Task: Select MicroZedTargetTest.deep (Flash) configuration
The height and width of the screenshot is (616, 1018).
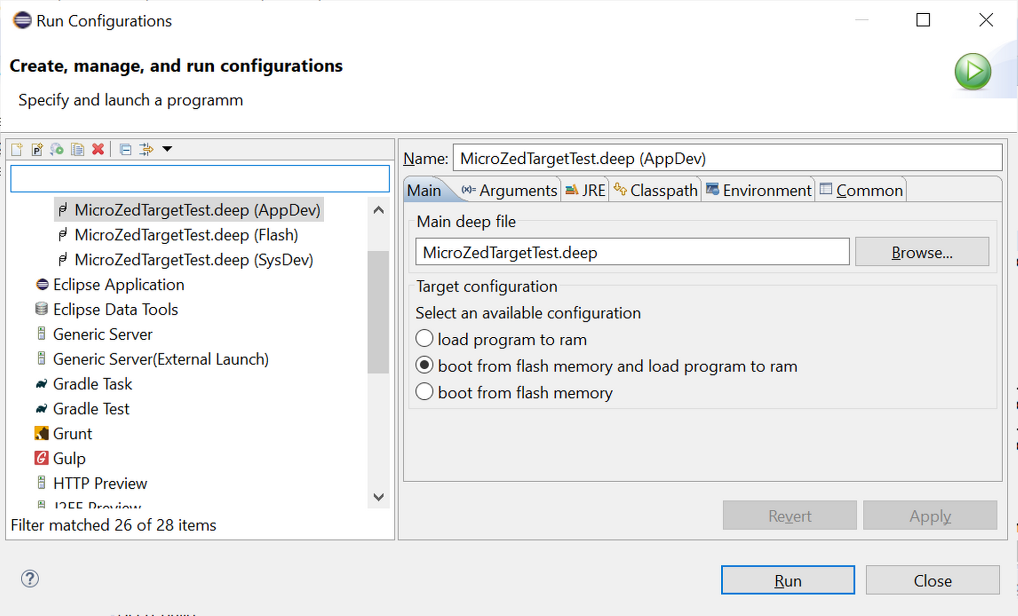Action: coord(186,235)
